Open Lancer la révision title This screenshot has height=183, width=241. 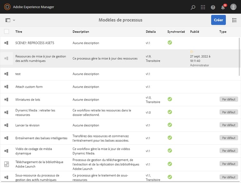pyautogui.click(x=27, y=125)
